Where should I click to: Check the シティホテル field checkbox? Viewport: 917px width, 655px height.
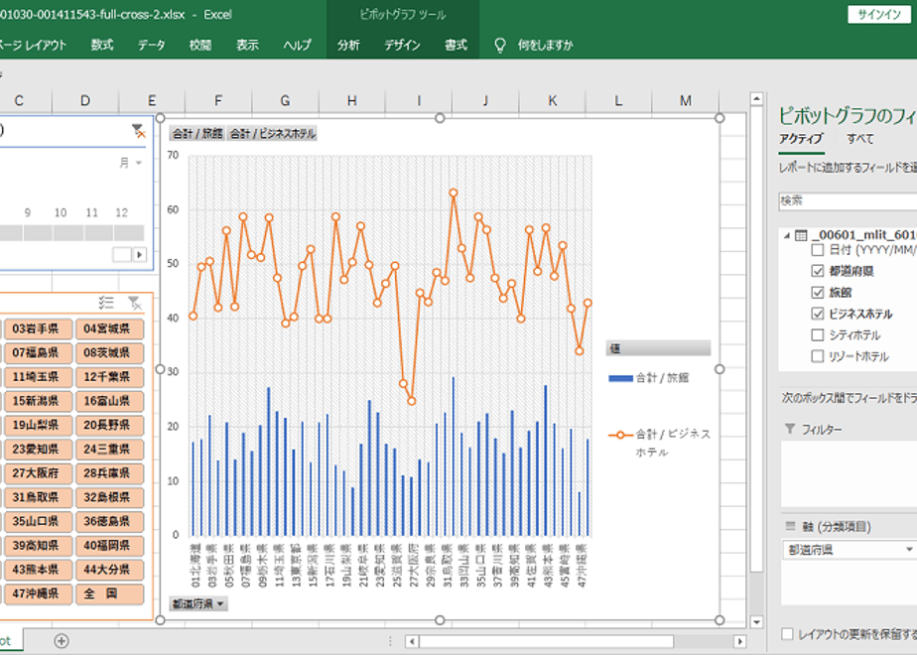[x=818, y=335]
